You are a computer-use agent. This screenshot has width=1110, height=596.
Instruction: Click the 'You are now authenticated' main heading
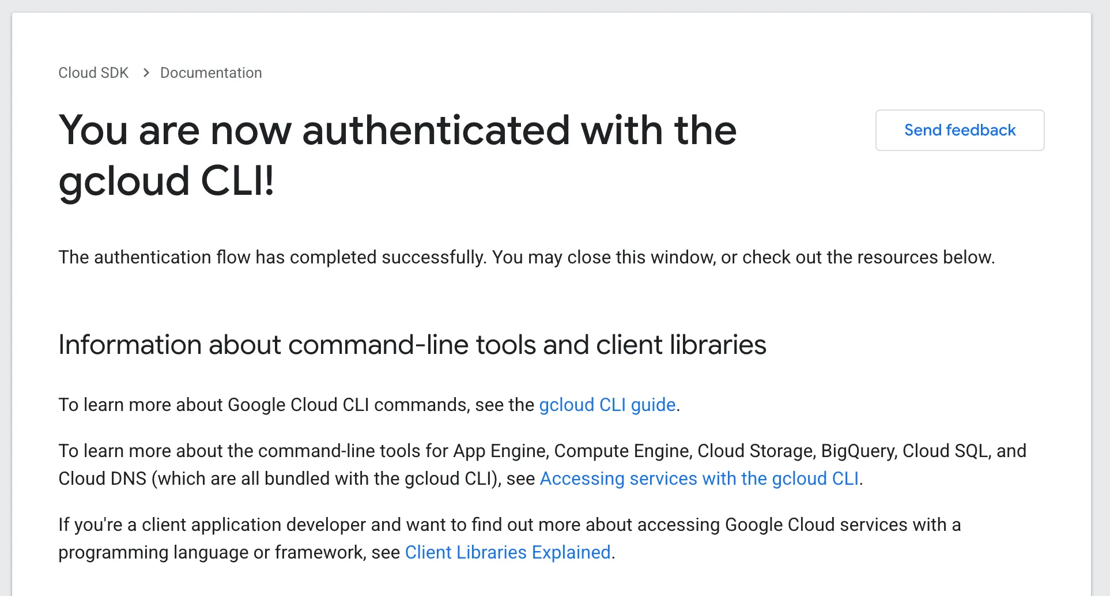(x=398, y=130)
